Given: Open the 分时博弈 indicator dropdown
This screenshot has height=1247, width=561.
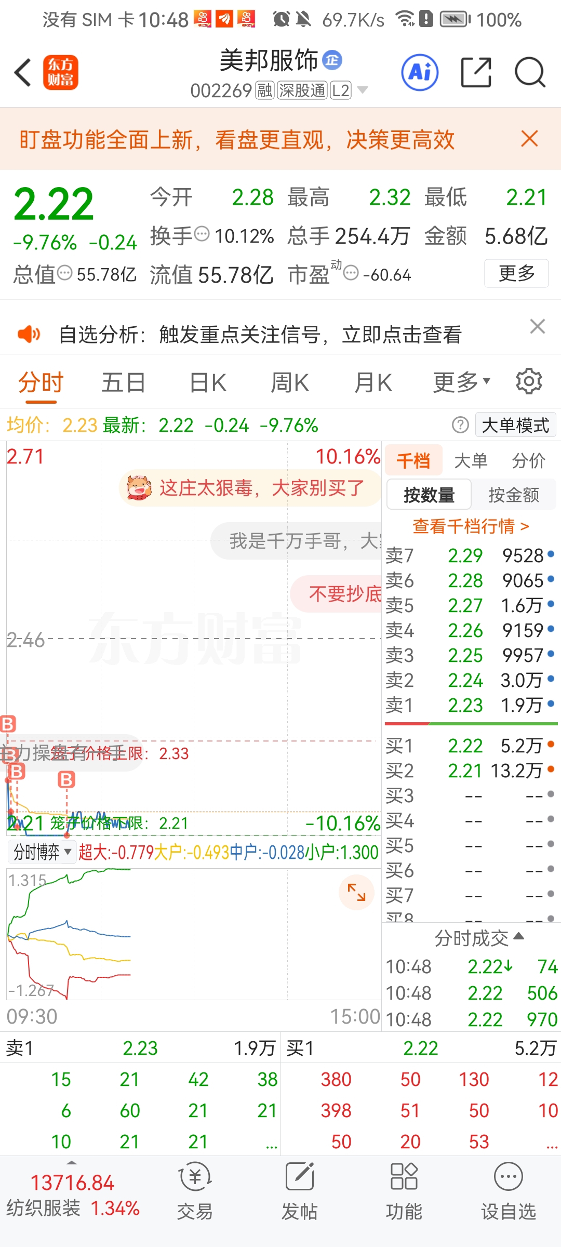Looking at the screenshot, I should point(42,852).
